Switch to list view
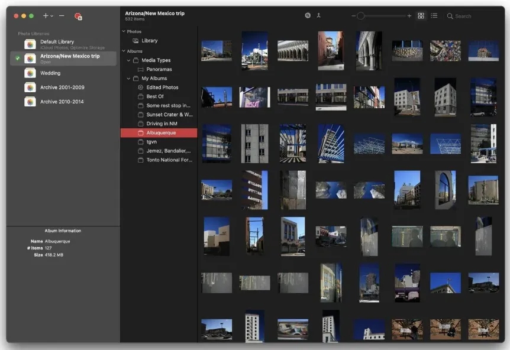 click(434, 16)
